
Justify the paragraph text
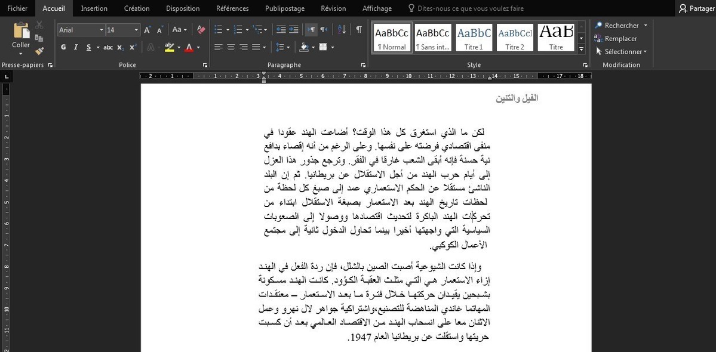256,47
